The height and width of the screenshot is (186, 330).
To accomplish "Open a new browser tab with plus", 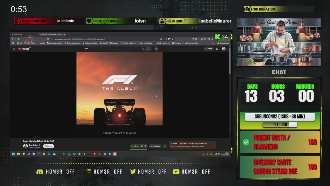I will (x=69, y=34).
